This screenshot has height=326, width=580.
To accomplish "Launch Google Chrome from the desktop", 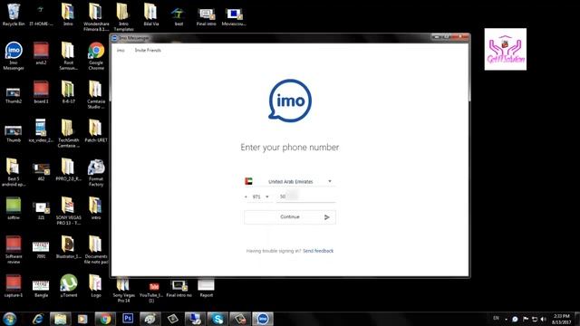I will (x=96, y=56).
